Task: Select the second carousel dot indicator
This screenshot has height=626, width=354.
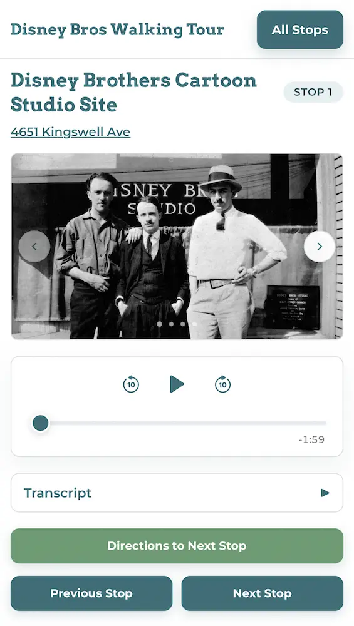Action: [171, 324]
